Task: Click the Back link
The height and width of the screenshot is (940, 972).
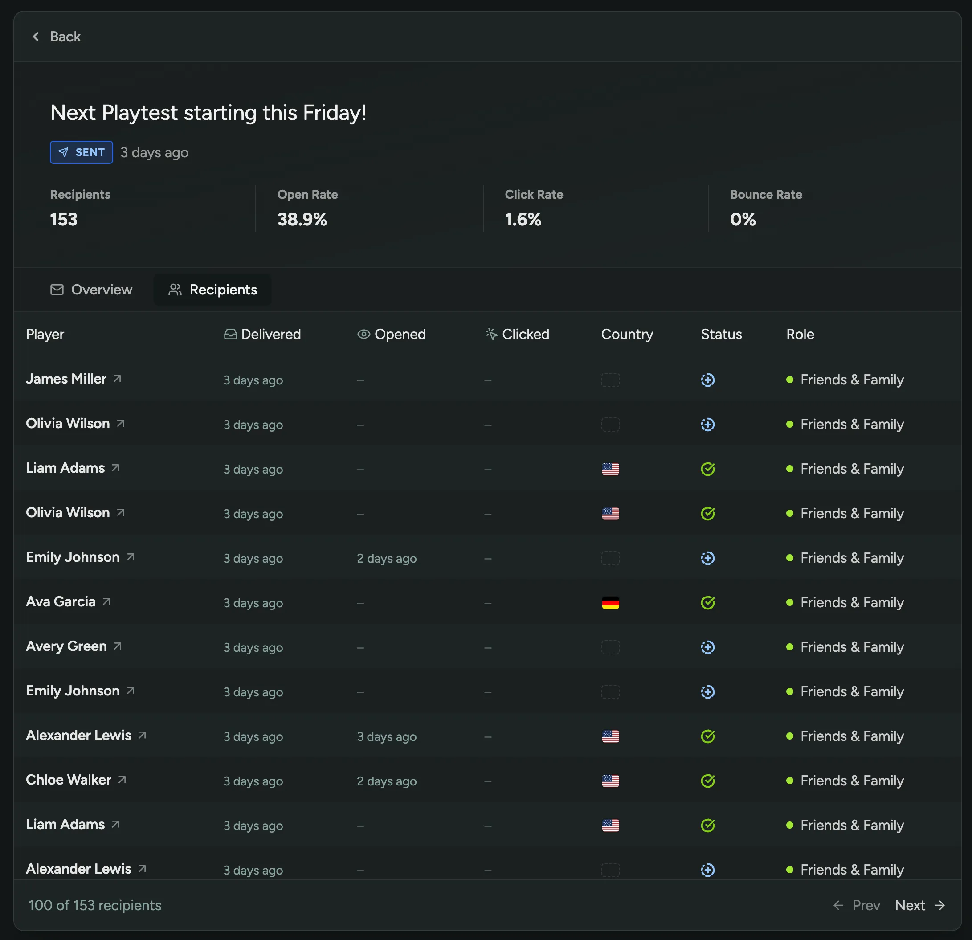Action: [x=65, y=37]
